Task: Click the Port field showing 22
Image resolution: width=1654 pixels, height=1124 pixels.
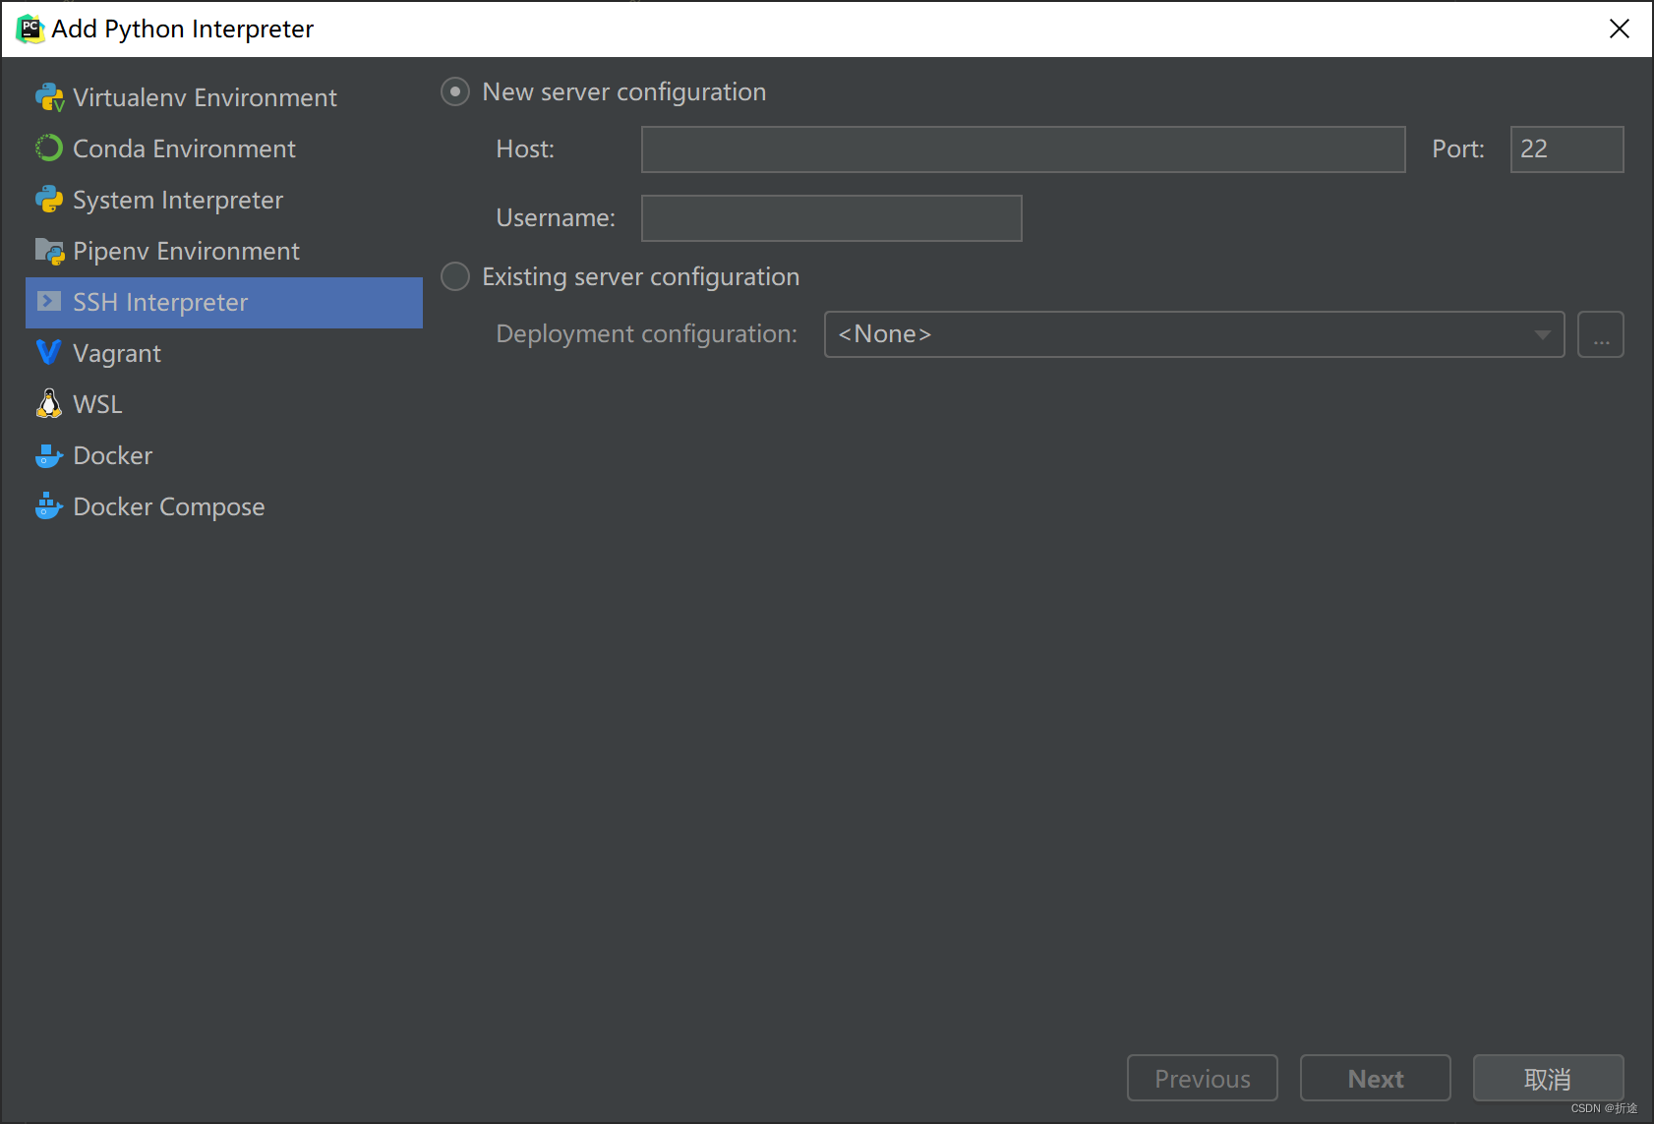Action: (x=1566, y=149)
